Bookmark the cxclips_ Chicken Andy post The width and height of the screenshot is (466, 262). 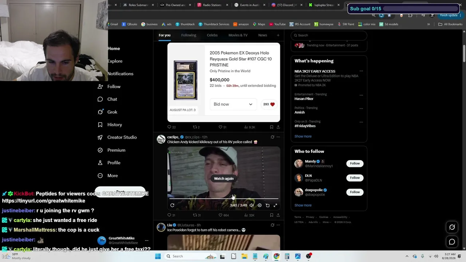272,215
